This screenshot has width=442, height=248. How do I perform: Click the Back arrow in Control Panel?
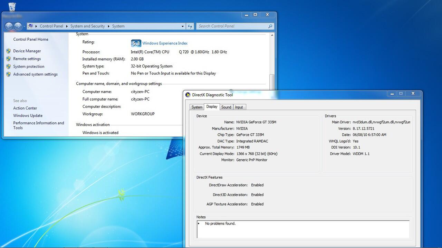tap(9, 26)
